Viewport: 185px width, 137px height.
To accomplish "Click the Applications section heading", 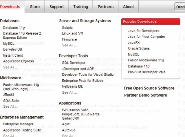I will 70,103.
